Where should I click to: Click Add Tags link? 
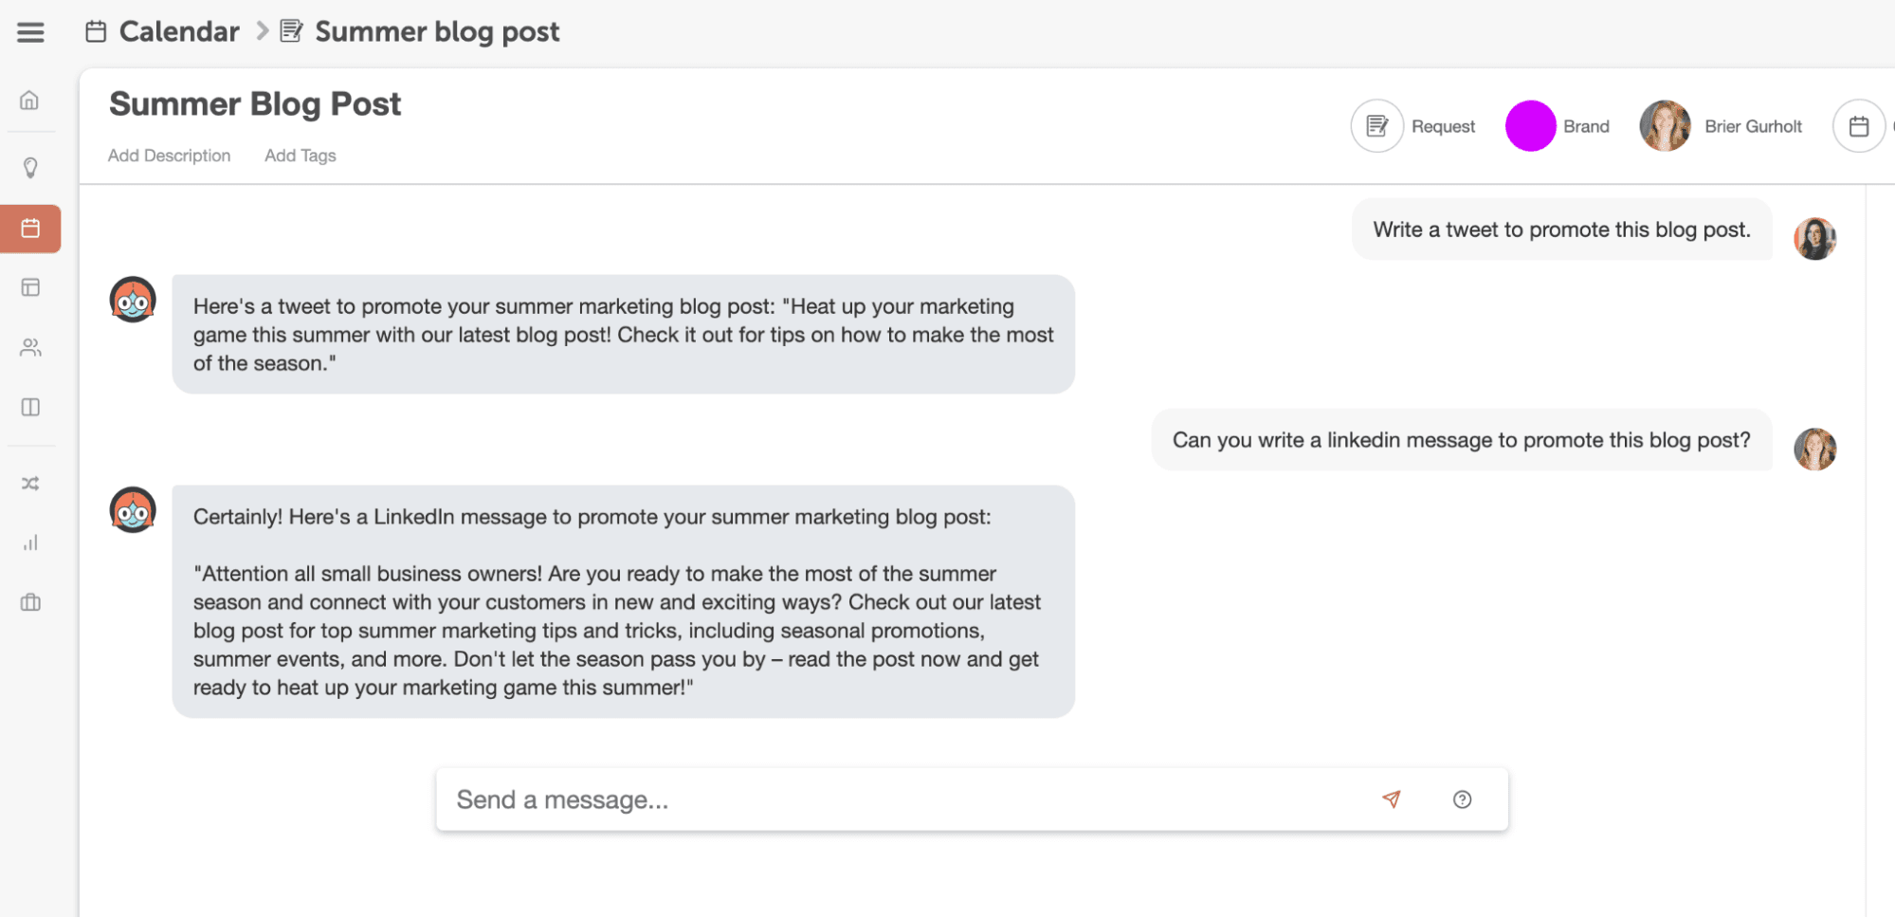click(x=300, y=156)
